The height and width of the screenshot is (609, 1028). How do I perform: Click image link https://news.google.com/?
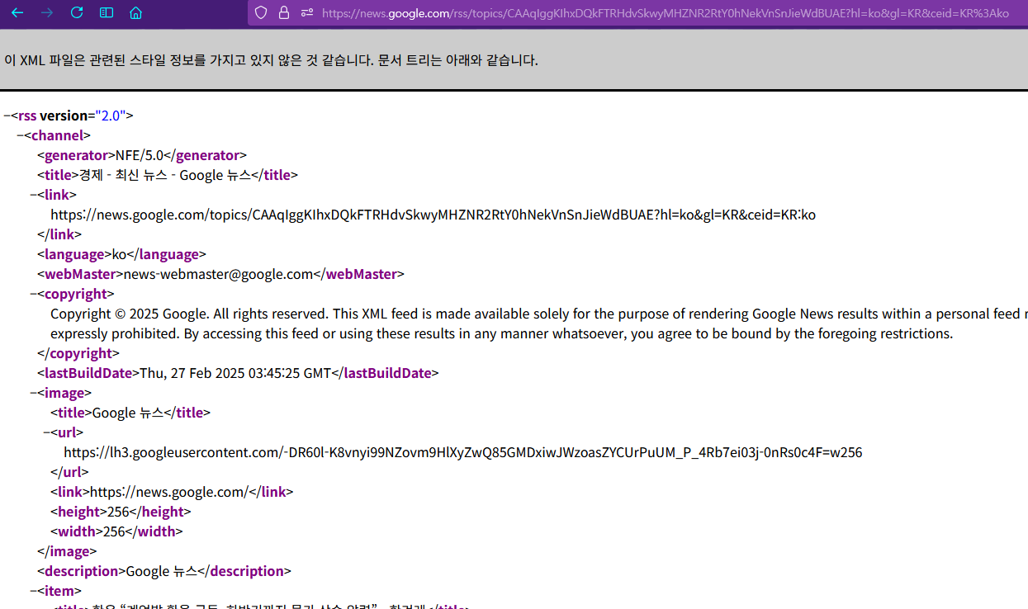click(168, 492)
